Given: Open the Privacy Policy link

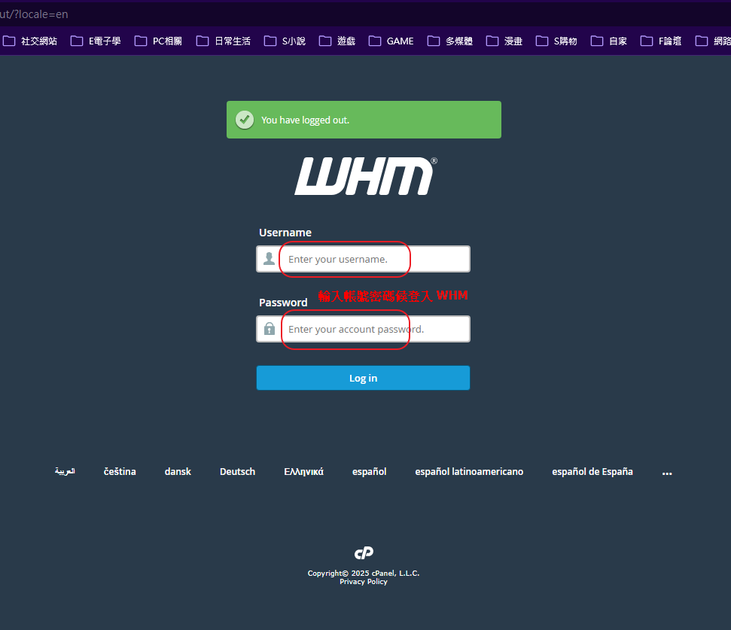Looking at the screenshot, I should click(x=363, y=582).
